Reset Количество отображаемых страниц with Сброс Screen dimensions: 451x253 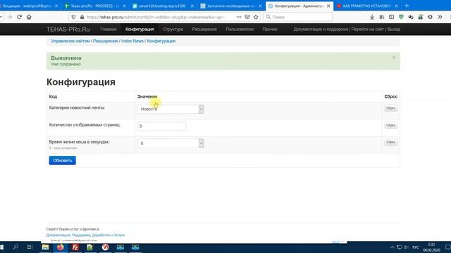tap(391, 125)
